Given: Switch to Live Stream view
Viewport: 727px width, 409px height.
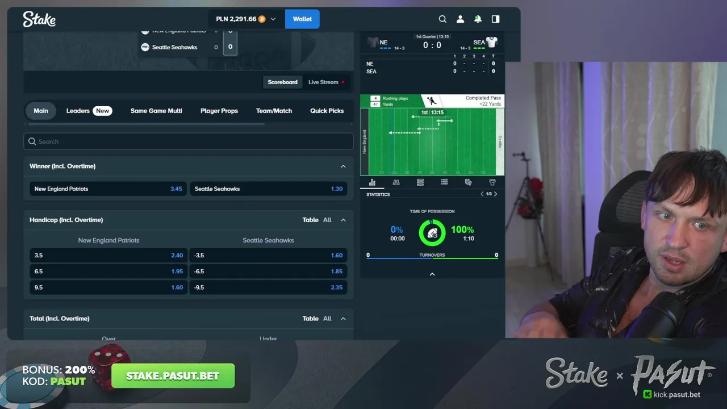Looking at the screenshot, I should coord(326,82).
